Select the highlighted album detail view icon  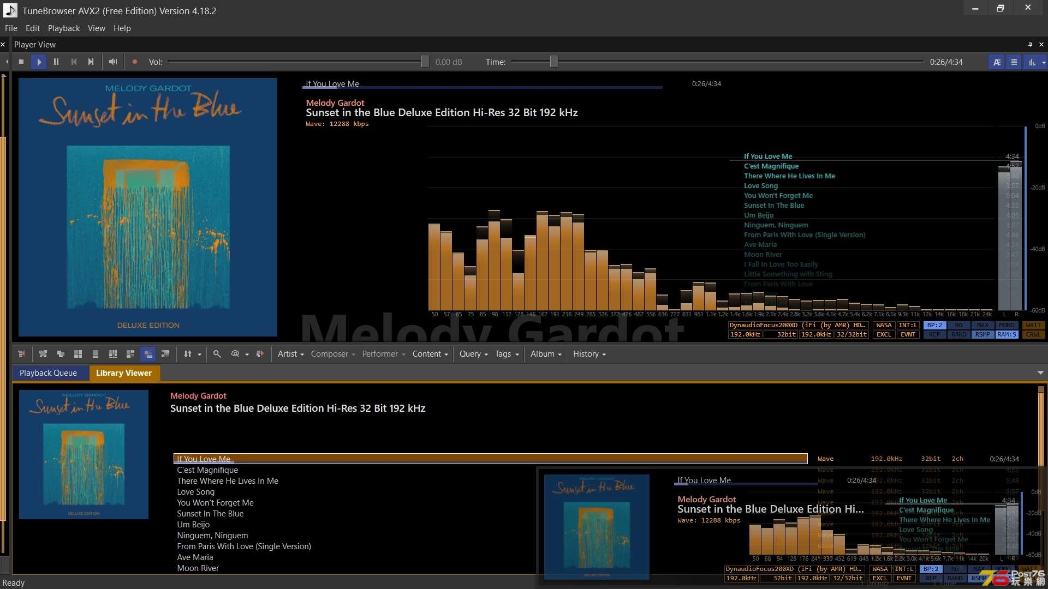coord(148,354)
